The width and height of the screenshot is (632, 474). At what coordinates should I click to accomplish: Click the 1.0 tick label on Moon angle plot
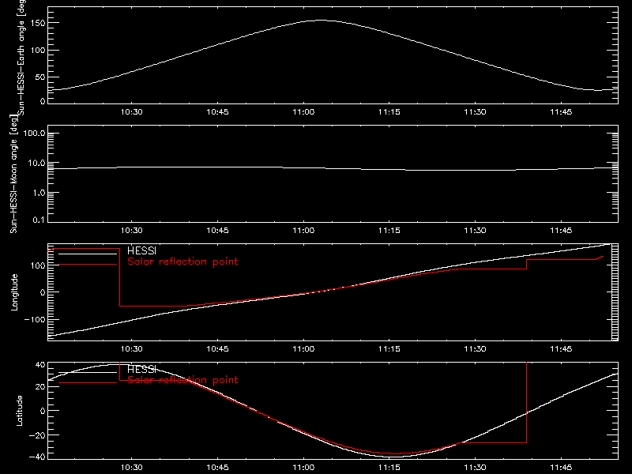(x=39, y=193)
